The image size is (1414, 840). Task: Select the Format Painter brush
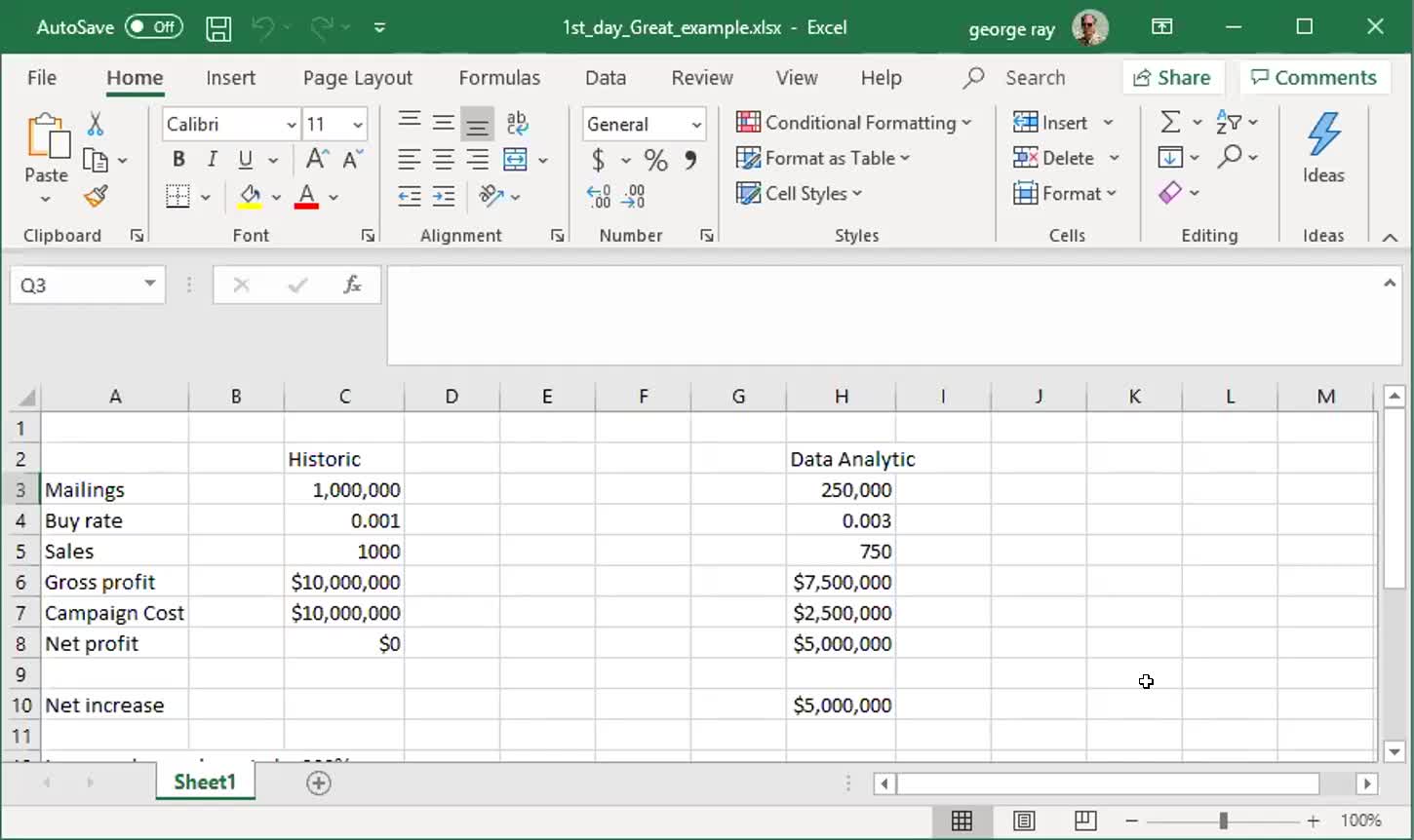point(96,196)
